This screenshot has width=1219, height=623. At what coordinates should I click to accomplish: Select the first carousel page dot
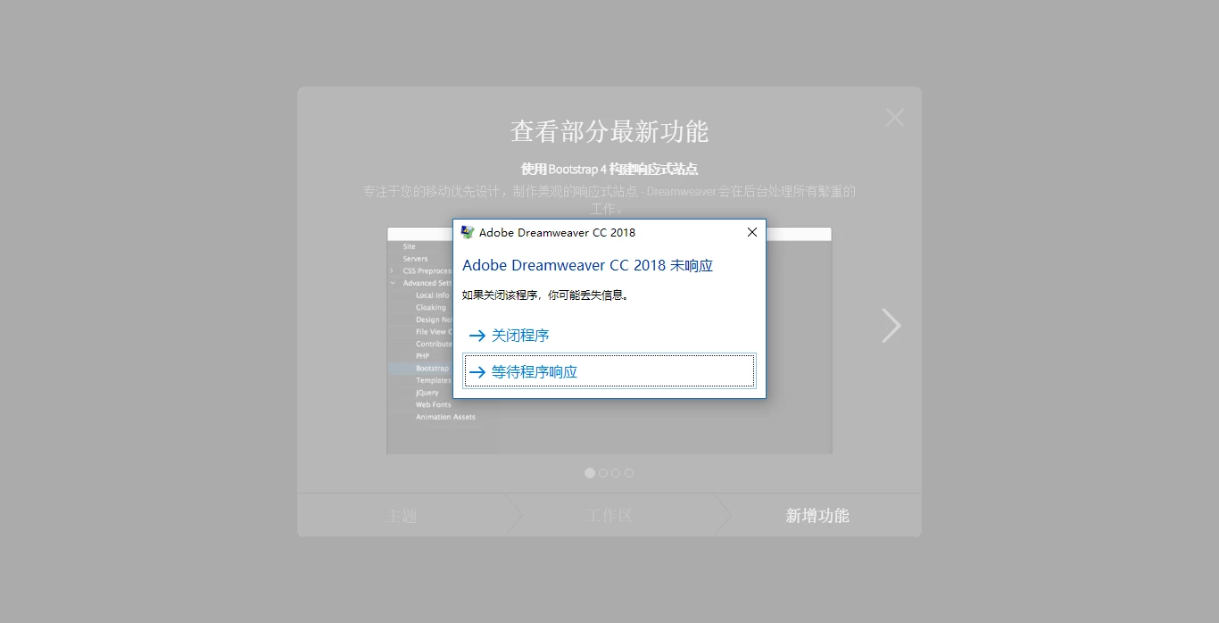pyautogui.click(x=590, y=473)
